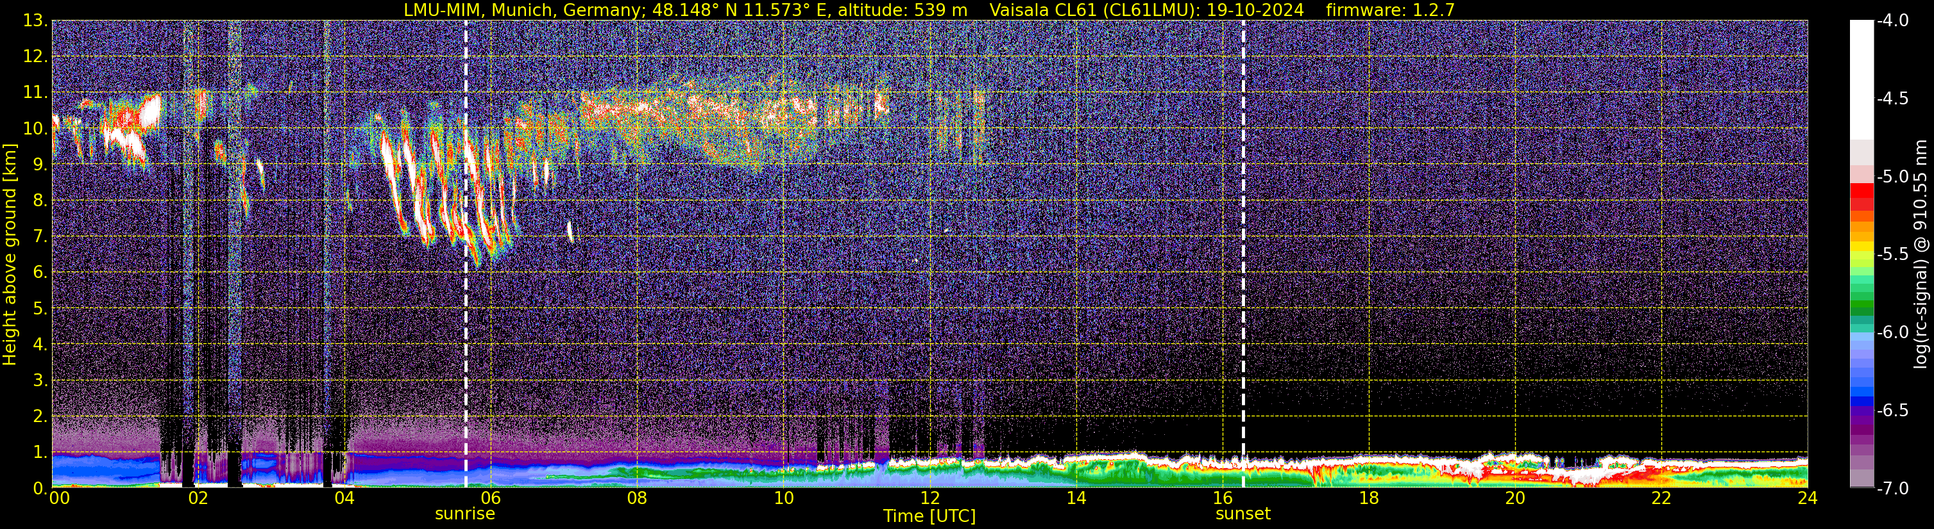Click the '9.' height axis tick label

[x=40, y=165]
